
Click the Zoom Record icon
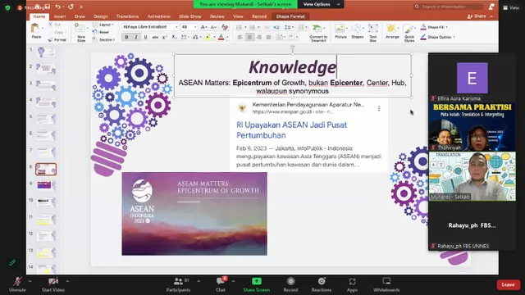point(290,284)
